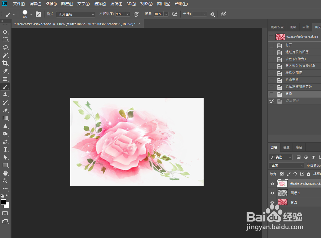Toggle Quick Mask mode

[x=5, y=214]
